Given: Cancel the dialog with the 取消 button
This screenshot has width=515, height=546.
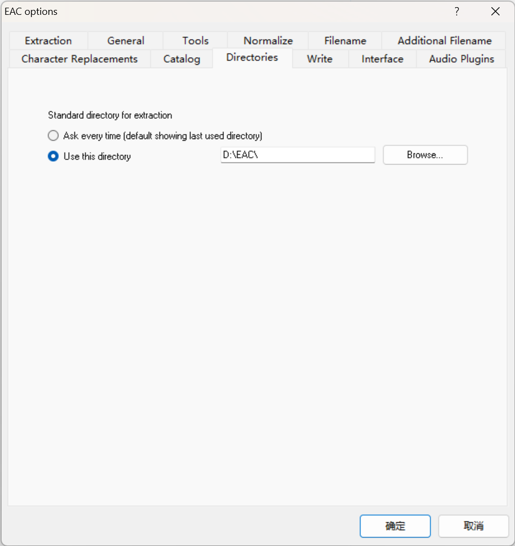Looking at the screenshot, I should 473,526.
